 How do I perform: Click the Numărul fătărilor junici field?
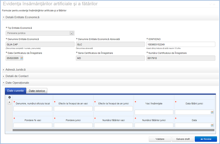click(154, 125)
